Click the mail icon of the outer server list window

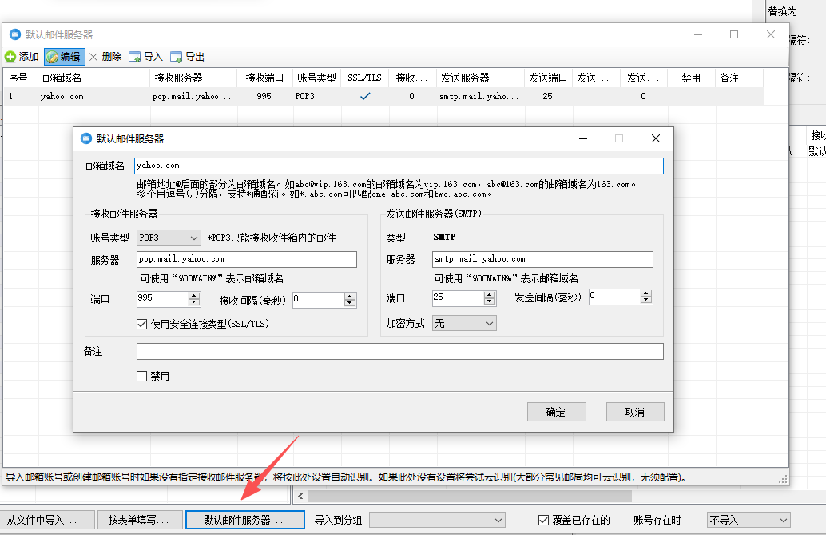[x=15, y=34]
